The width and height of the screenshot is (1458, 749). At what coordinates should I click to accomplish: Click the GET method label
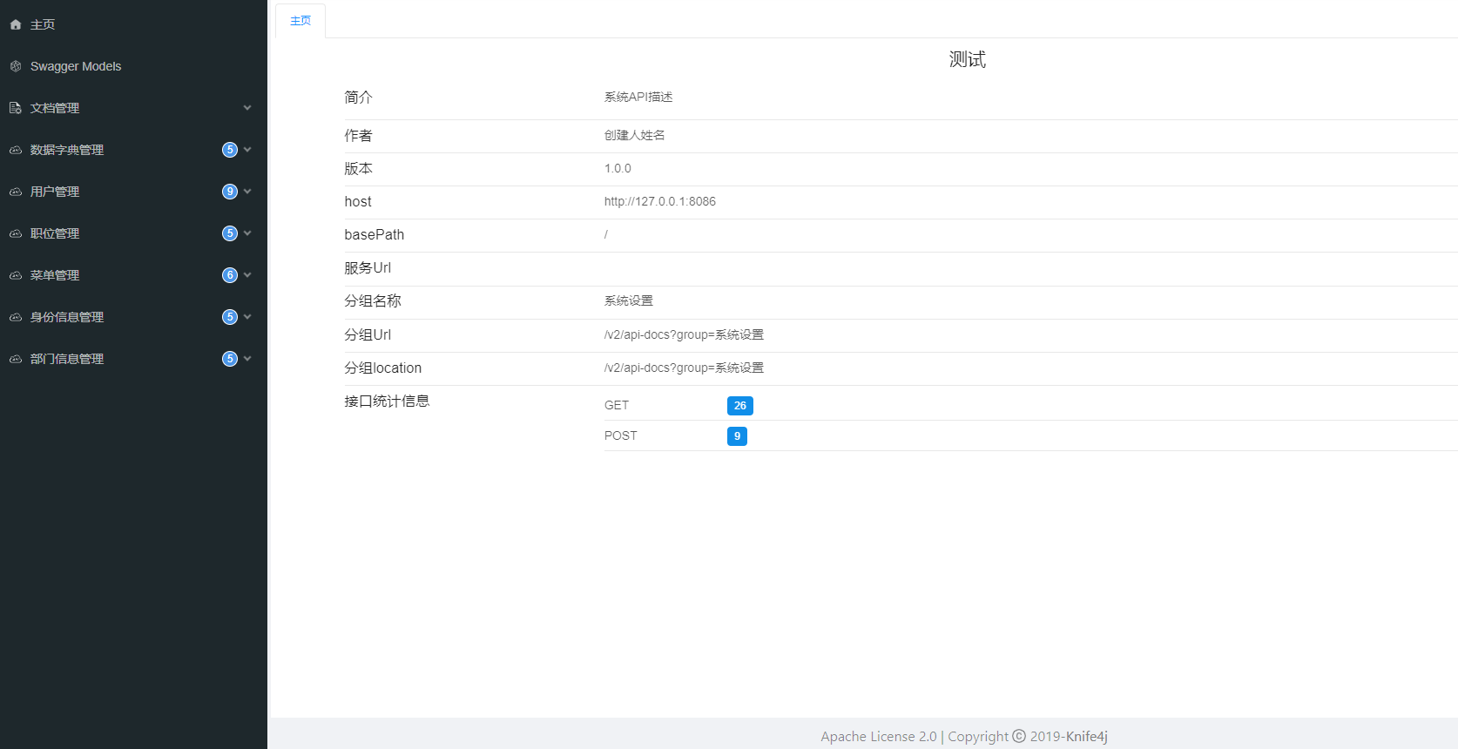617,405
